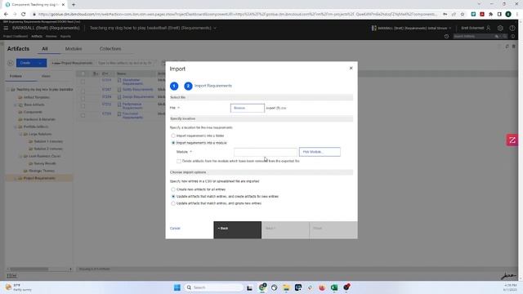Collapse the Lean Business Cases folder
Screen dimensions: 523x294
[x=20, y=156]
